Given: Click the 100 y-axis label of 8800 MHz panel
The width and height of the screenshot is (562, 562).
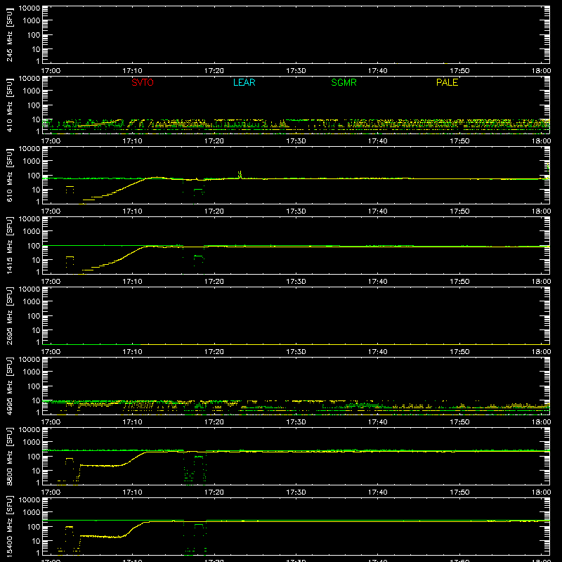Looking at the screenshot, I should click(34, 457).
